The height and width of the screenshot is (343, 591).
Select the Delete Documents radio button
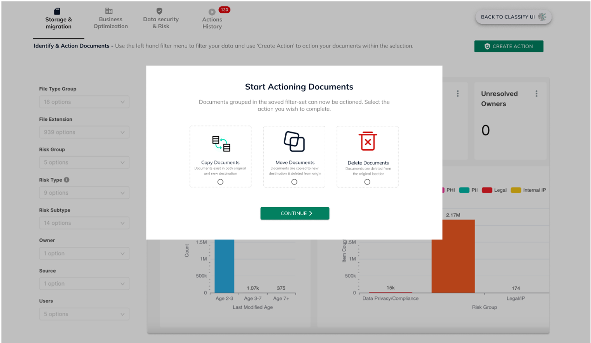pos(367,182)
